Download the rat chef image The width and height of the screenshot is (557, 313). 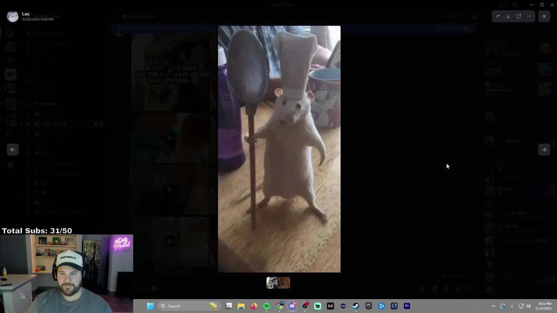coord(508,16)
